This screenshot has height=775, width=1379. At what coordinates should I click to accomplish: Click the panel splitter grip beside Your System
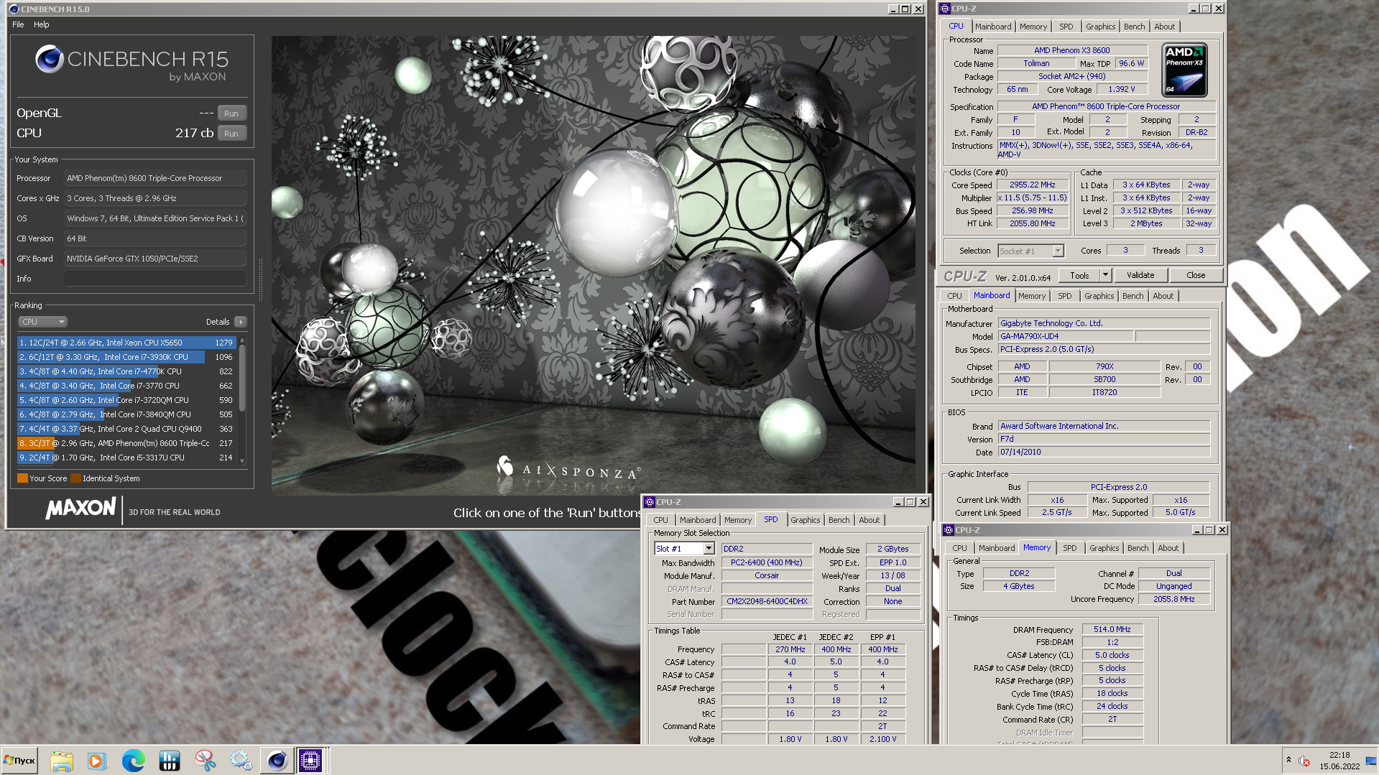(260, 280)
